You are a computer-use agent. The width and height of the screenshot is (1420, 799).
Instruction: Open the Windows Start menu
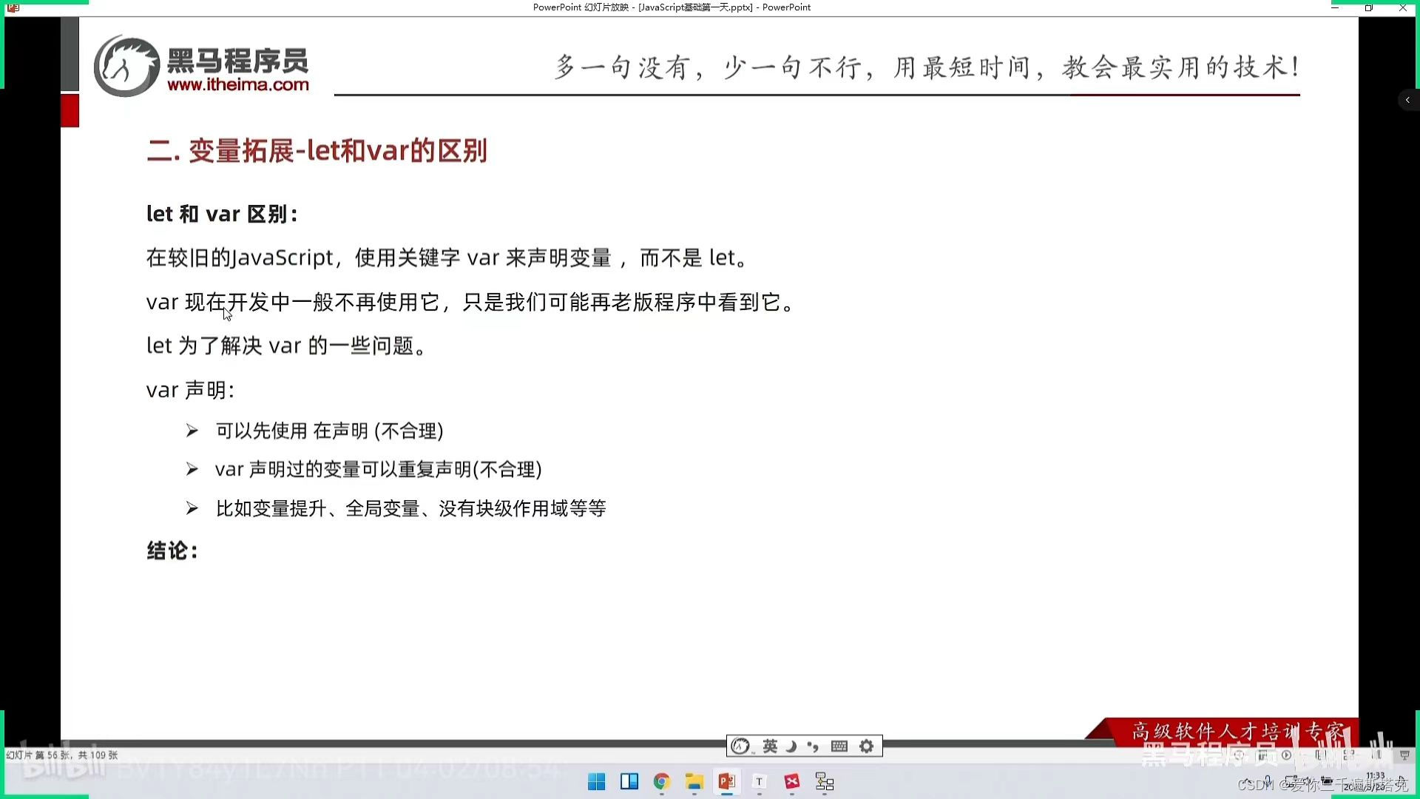(596, 782)
